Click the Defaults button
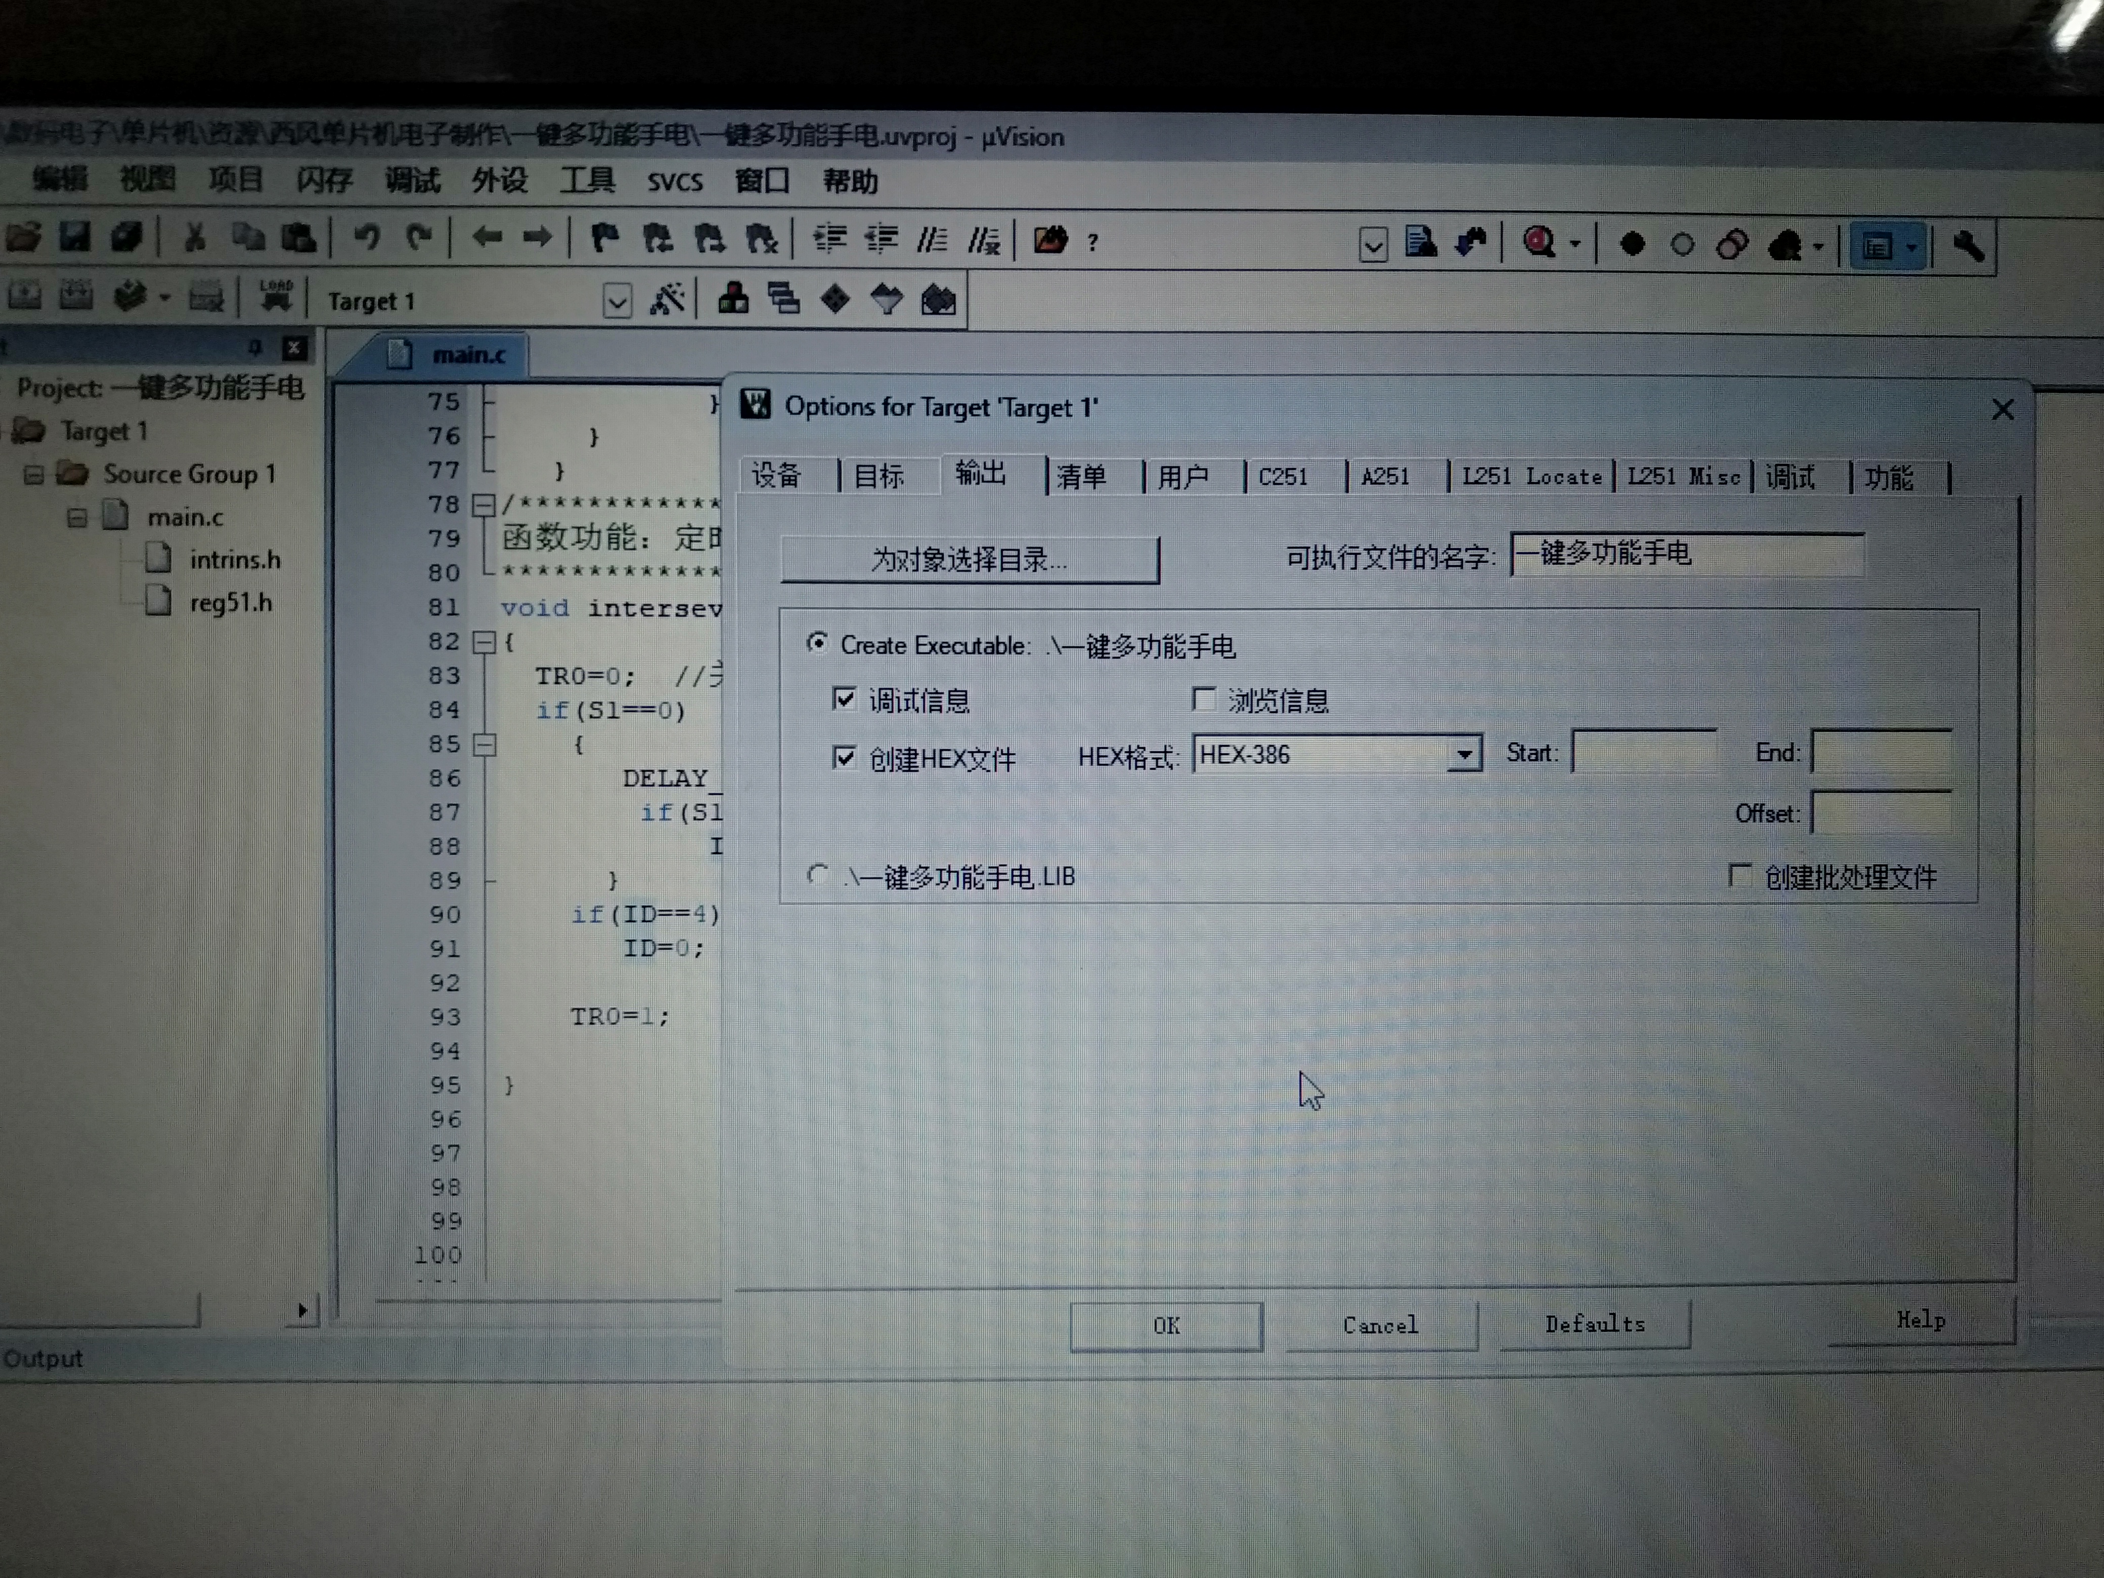Screen dimensions: 2104x1578 pyautogui.click(x=1595, y=1323)
